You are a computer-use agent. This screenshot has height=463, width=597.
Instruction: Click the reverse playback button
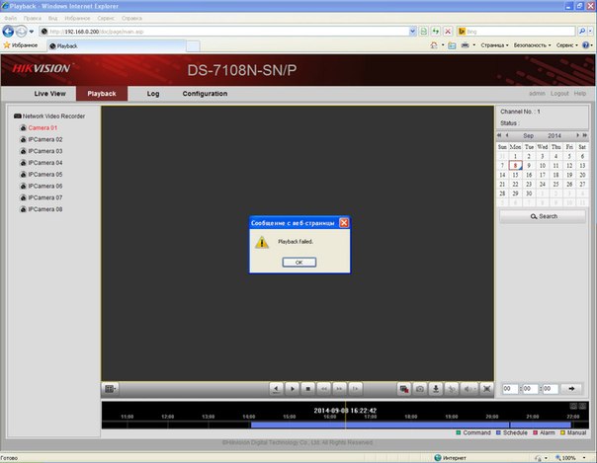[x=276, y=389]
